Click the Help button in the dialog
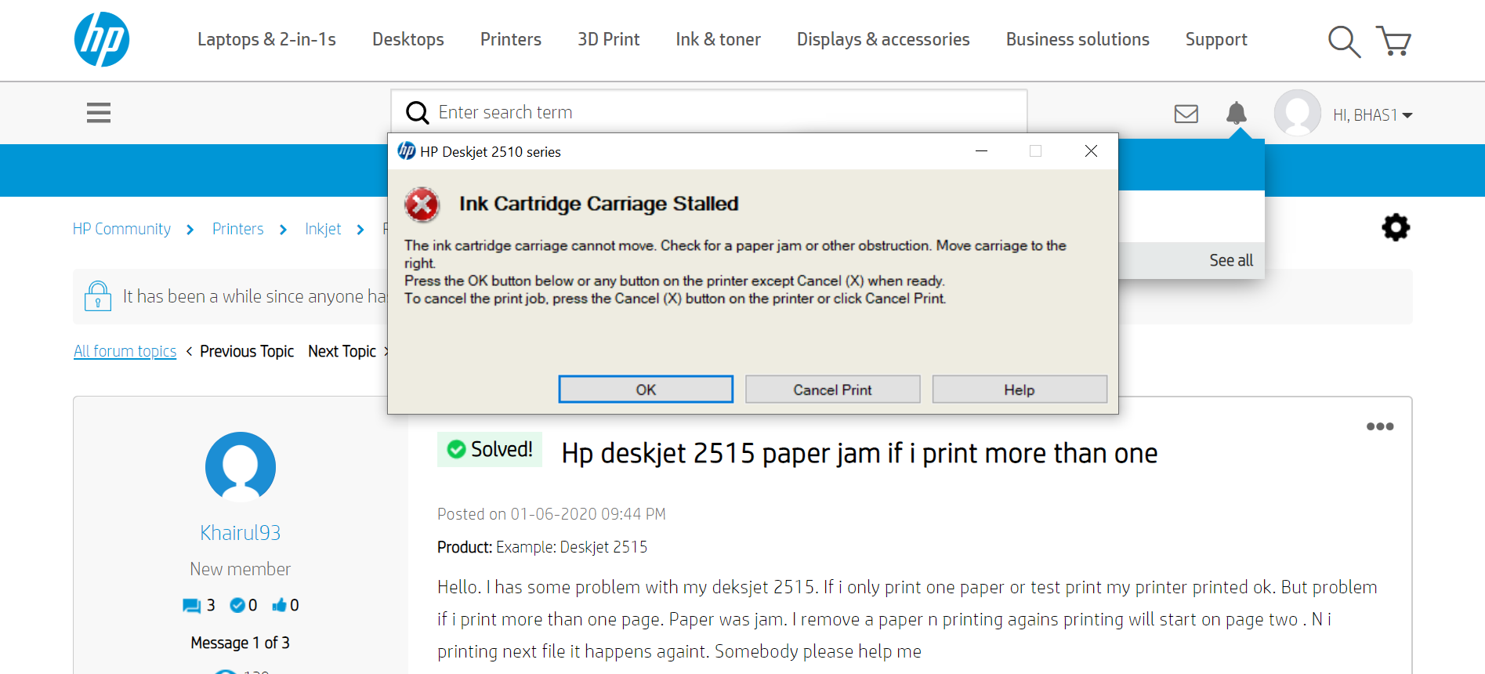This screenshot has height=674, width=1485. (x=1020, y=390)
